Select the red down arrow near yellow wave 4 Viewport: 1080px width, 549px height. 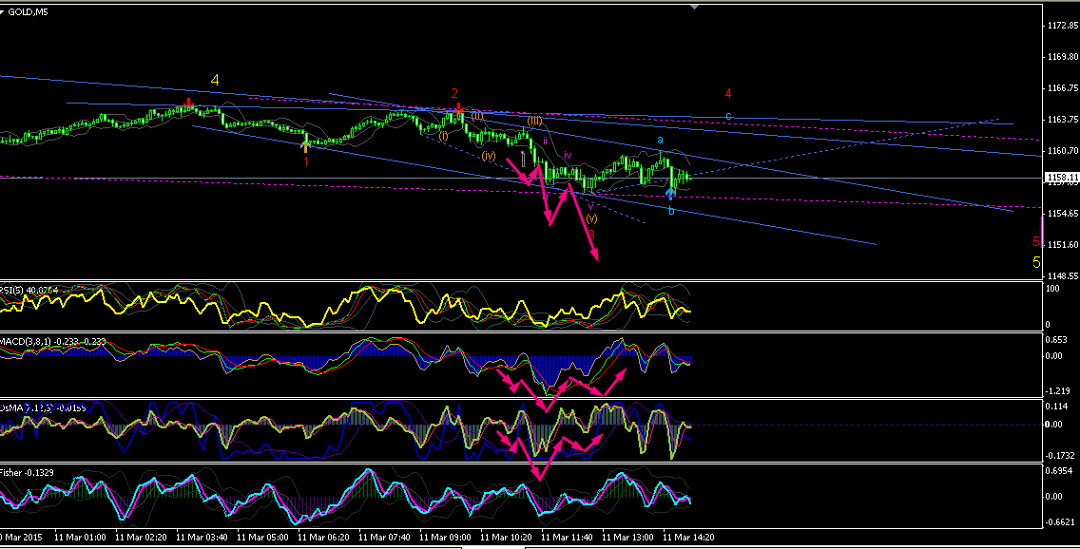tap(189, 104)
